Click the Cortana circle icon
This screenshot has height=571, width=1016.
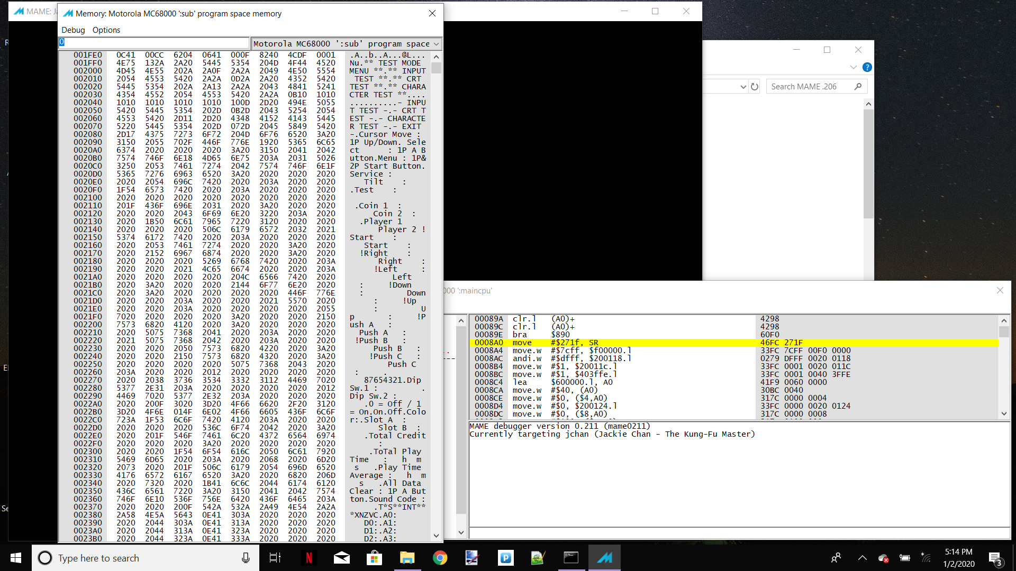[46, 558]
